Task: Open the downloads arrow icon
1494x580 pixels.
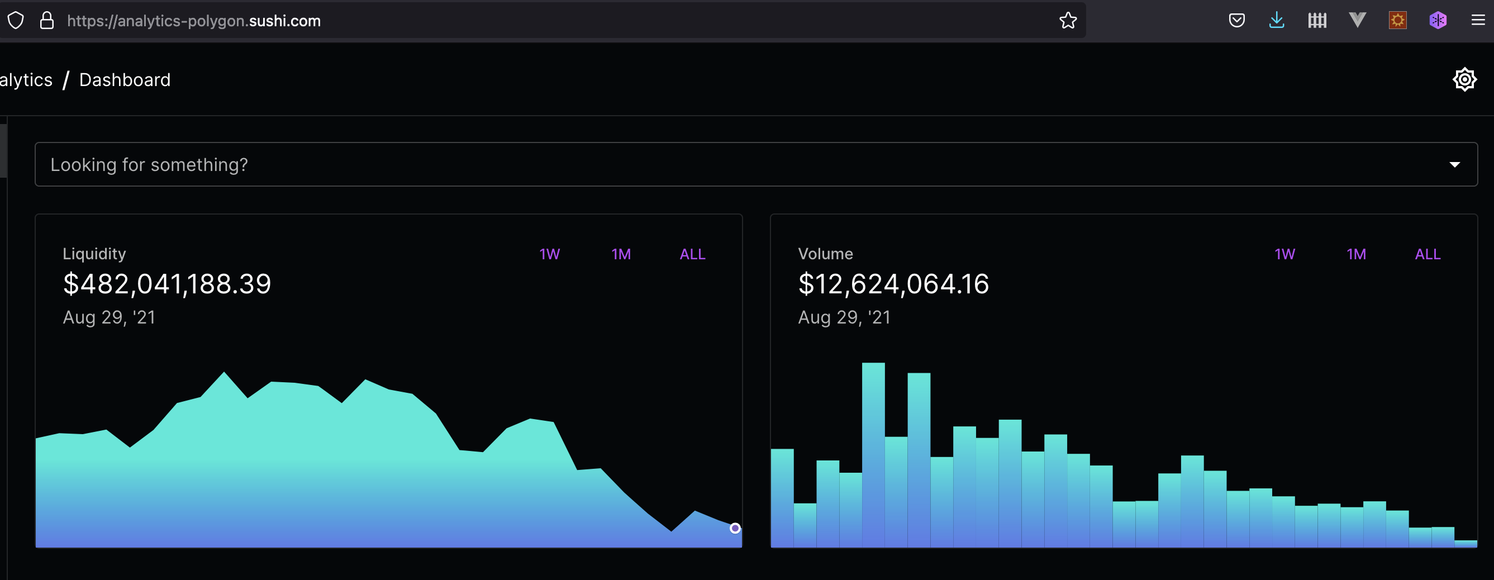Action: (x=1277, y=21)
